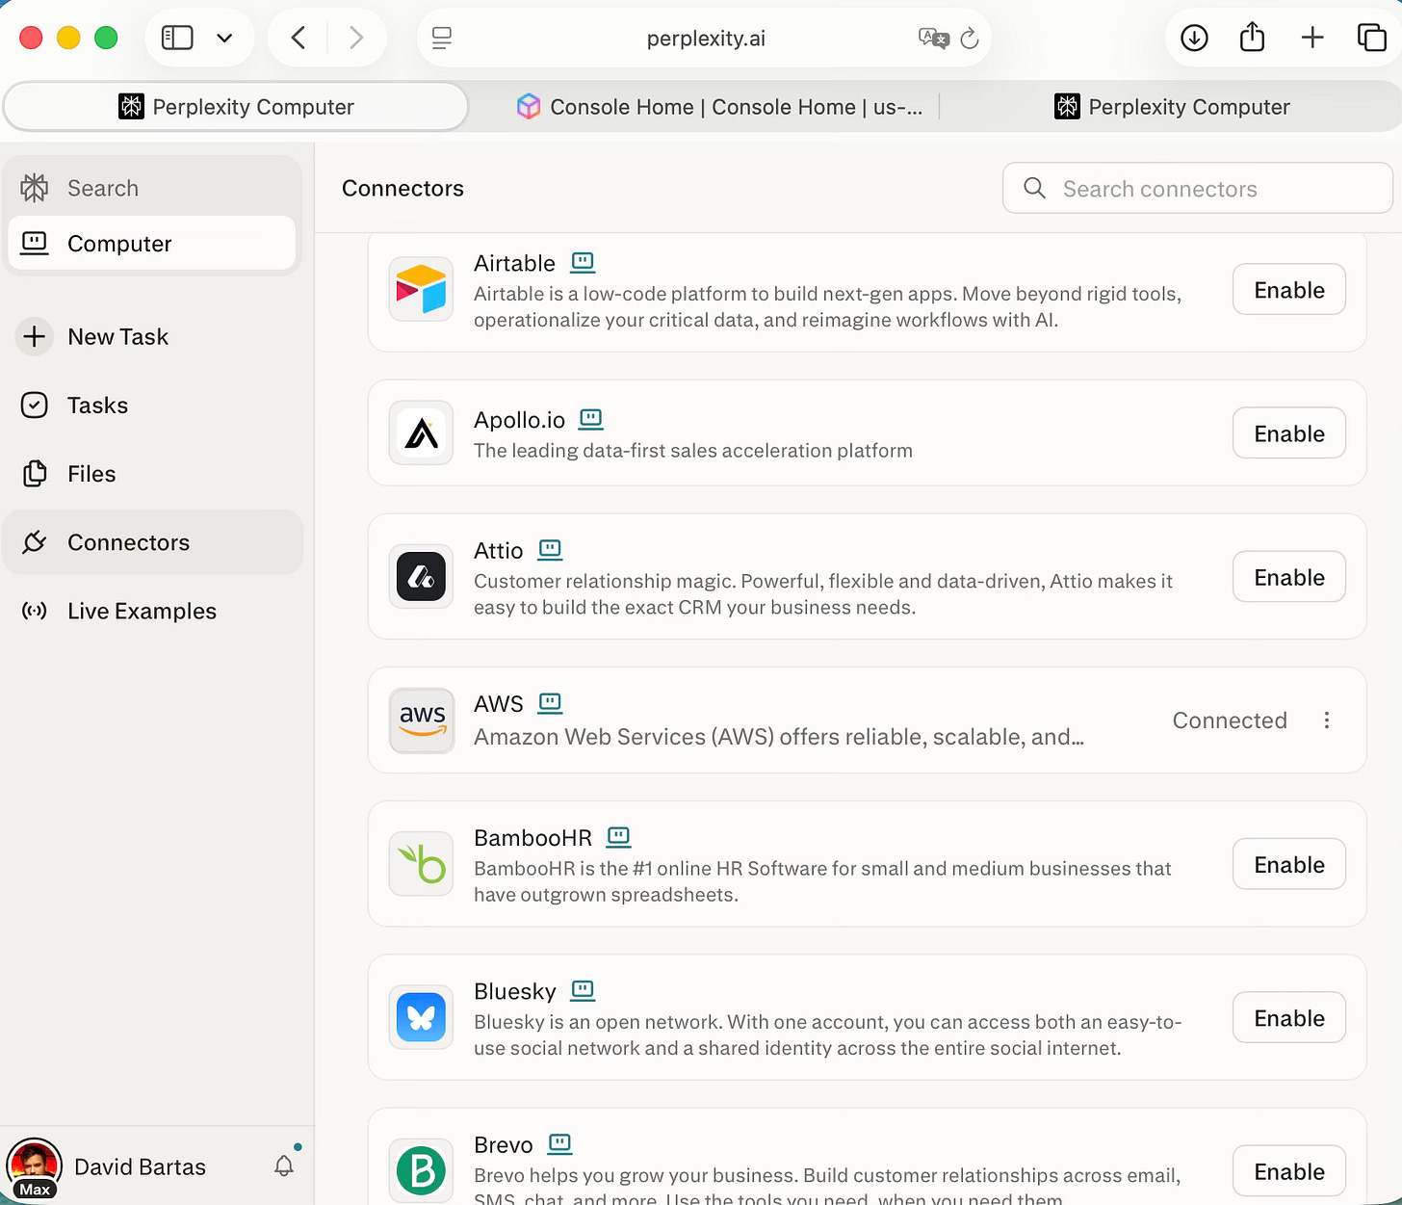Click the AWS logo icon
The height and width of the screenshot is (1205, 1402).
(x=422, y=720)
